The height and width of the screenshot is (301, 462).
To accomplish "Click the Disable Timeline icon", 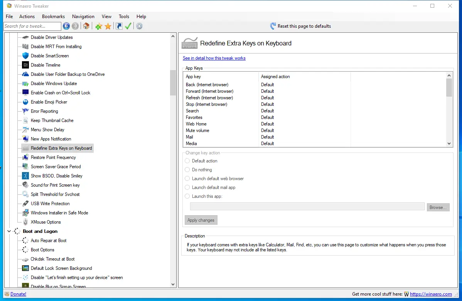I will tap(25, 65).
